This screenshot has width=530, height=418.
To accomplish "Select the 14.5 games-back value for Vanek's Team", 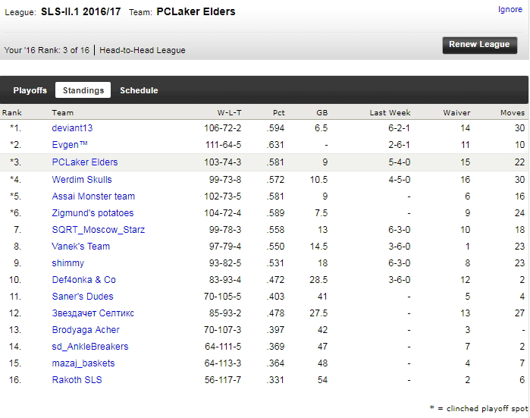I will click(318, 247).
